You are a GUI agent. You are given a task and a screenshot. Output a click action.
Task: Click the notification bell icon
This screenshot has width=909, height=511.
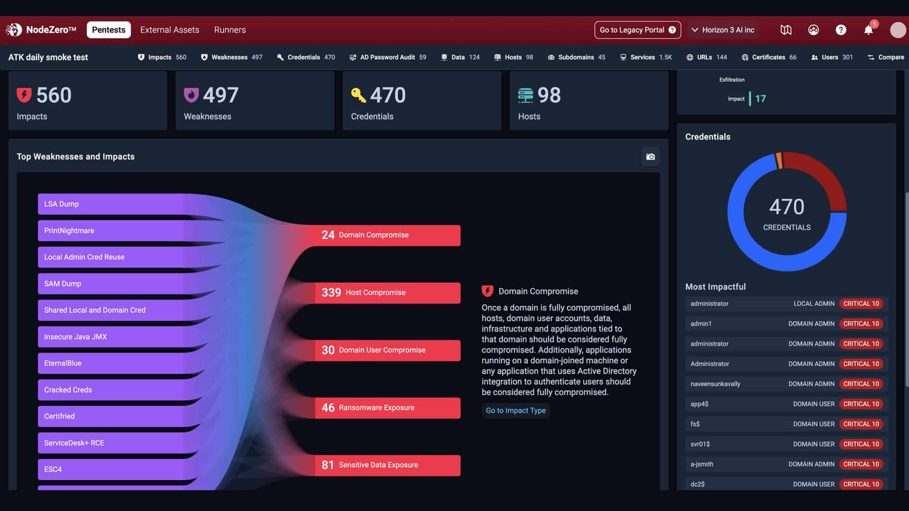[868, 29]
